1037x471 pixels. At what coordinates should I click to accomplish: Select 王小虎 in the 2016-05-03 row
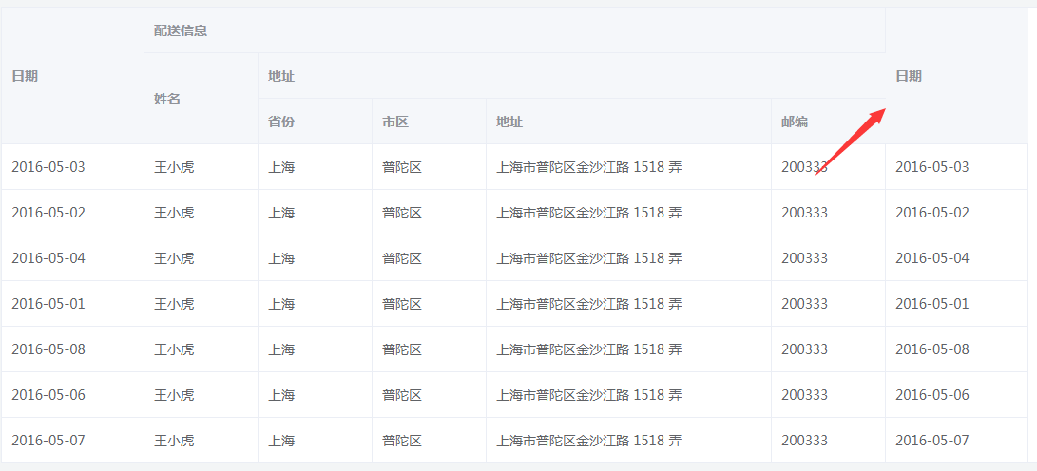pos(174,167)
